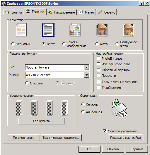The image size is (150, 155).
Task: Click the Draft quality document icon
Action: coord(21,30)
